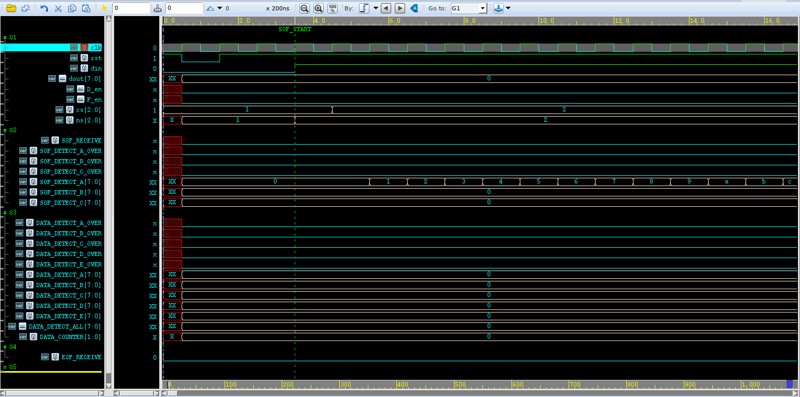The image size is (800, 397).
Task: Select DATA_DETECT_A_OVER signal
Action: tap(69, 223)
